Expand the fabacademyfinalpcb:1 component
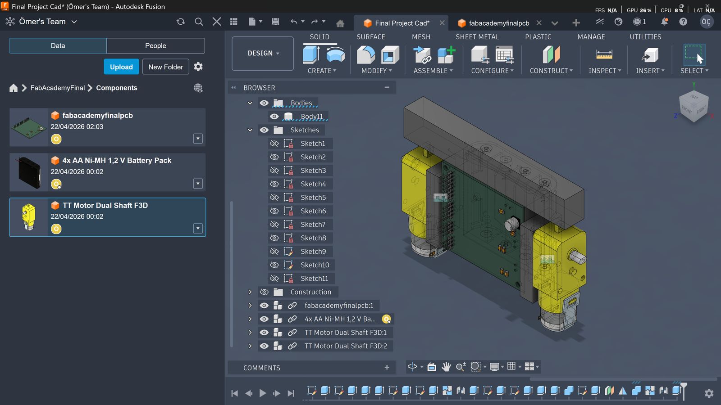Image resolution: width=721 pixels, height=405 pixels. tap(250, 306)
